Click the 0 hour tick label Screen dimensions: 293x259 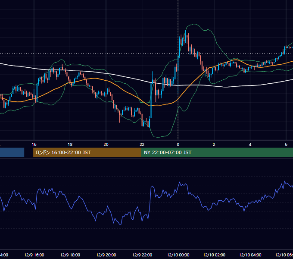[178, 144]
